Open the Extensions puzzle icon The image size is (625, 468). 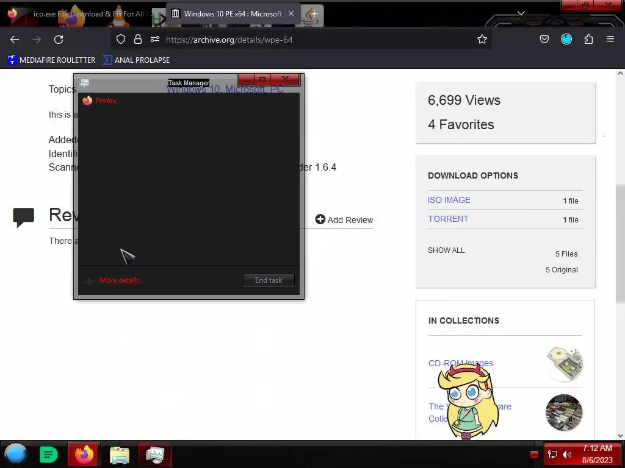[x=588, y=39]
